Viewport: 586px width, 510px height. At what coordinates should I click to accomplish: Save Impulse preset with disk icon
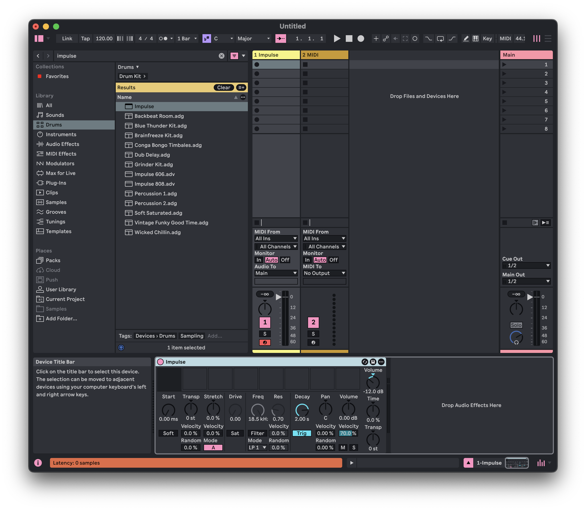(373, 362)
